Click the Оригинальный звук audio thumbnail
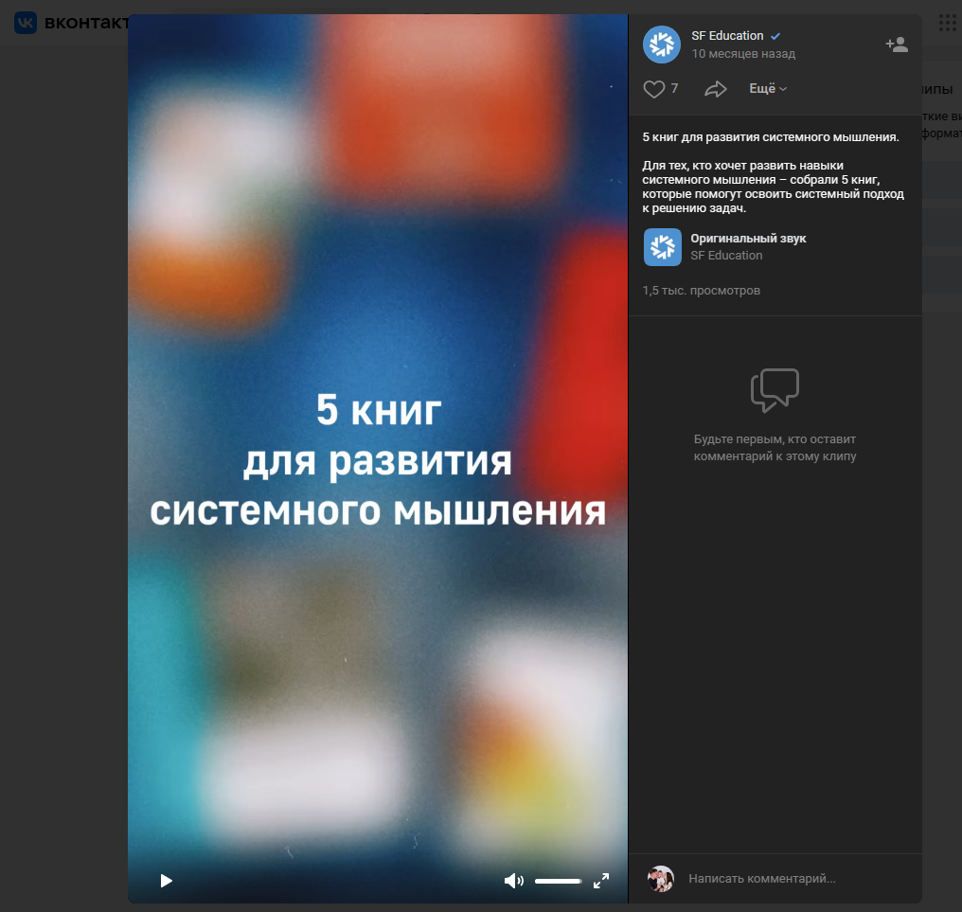 663,247
